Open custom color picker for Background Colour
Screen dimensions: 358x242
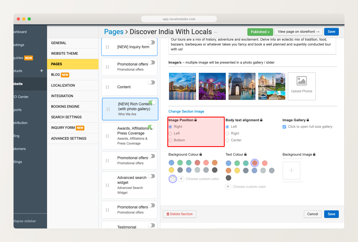[181, 179]
